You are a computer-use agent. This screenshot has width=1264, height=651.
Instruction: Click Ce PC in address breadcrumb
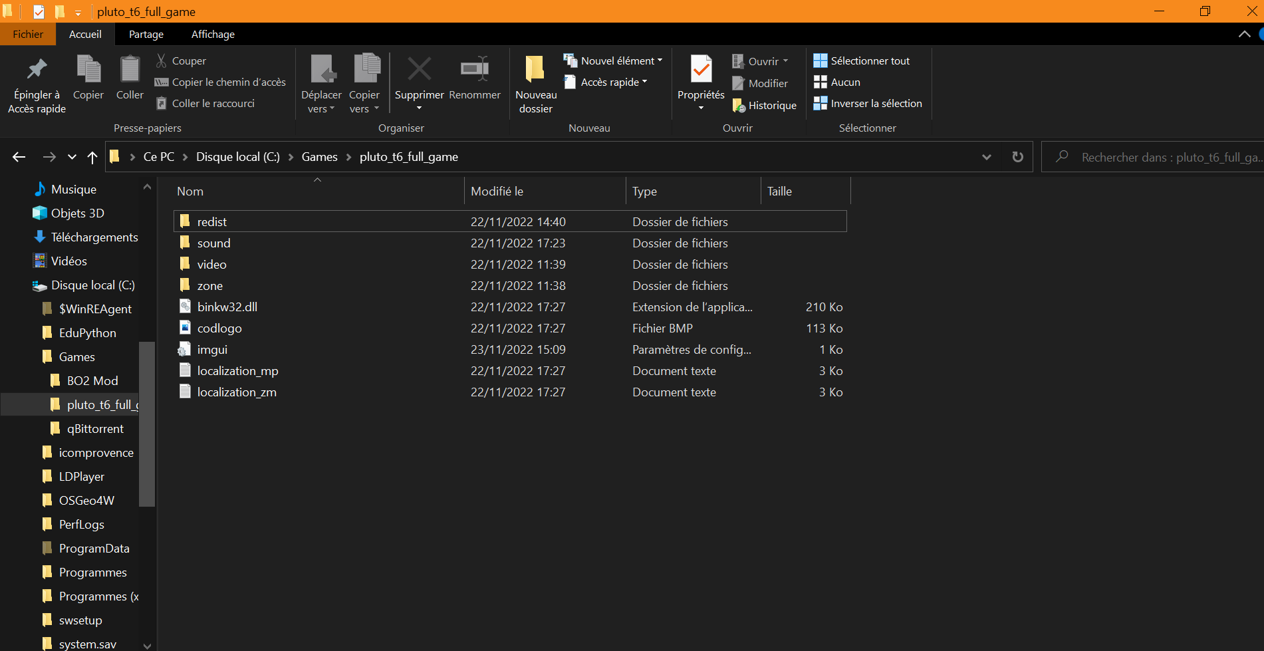[x=159, y=157]
